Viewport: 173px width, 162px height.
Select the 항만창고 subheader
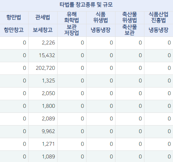point(14,30)
